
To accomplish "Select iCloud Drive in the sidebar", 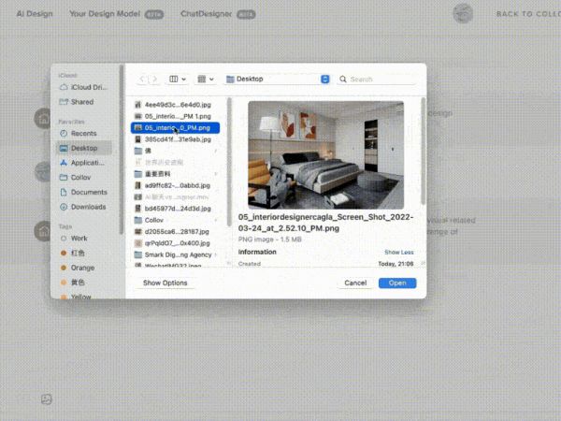I will click(x=87, y=87).
